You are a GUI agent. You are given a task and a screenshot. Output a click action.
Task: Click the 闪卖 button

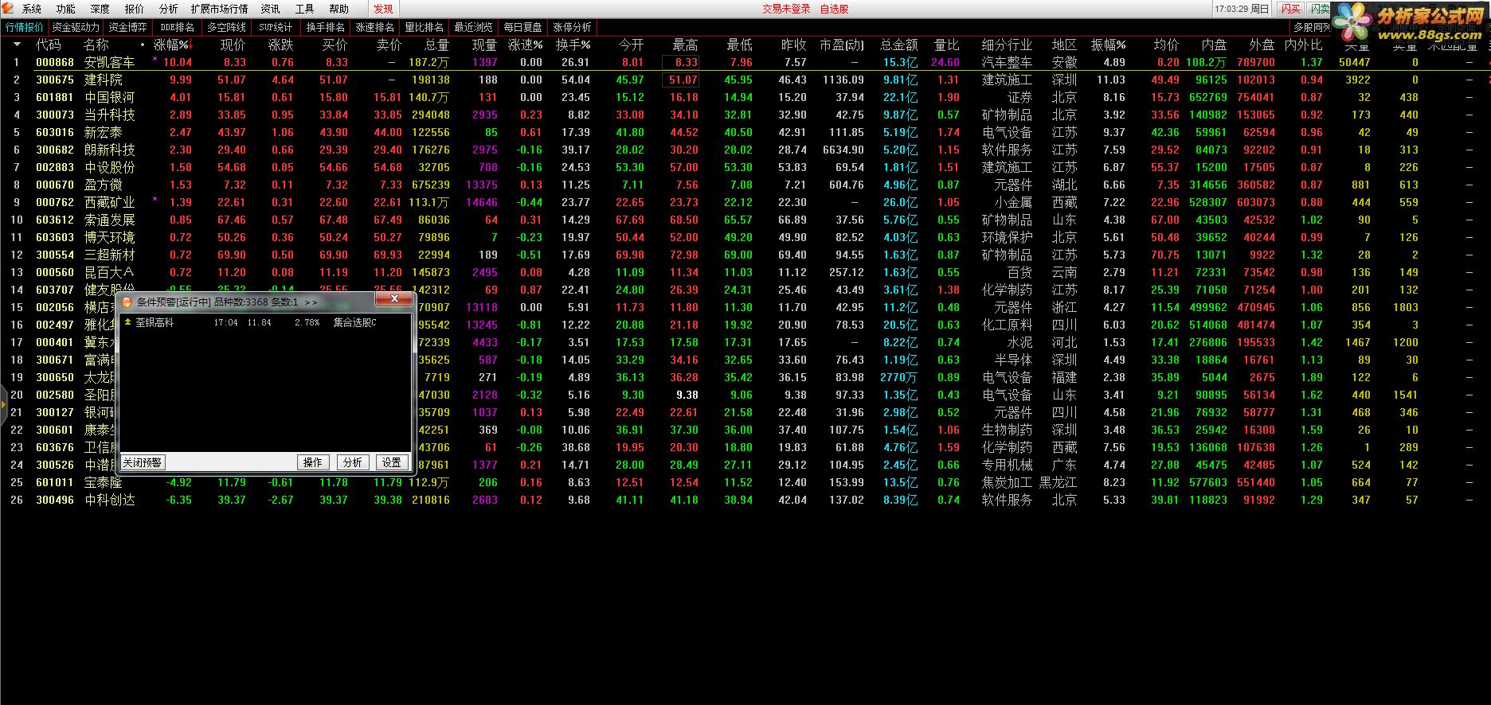tap(1320, 9)
